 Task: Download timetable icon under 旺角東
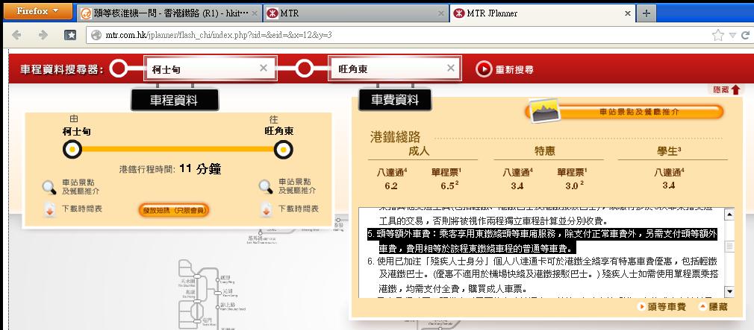[266, 211]
